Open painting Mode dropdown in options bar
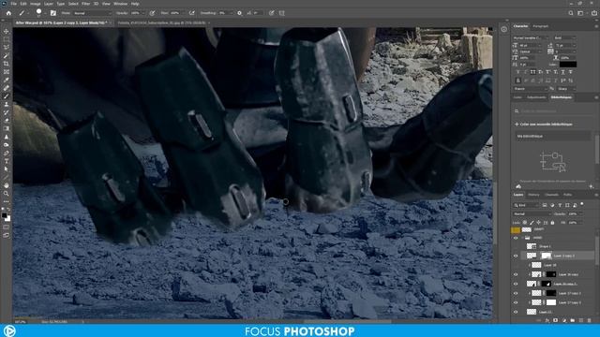 click(x=92, y=13)
